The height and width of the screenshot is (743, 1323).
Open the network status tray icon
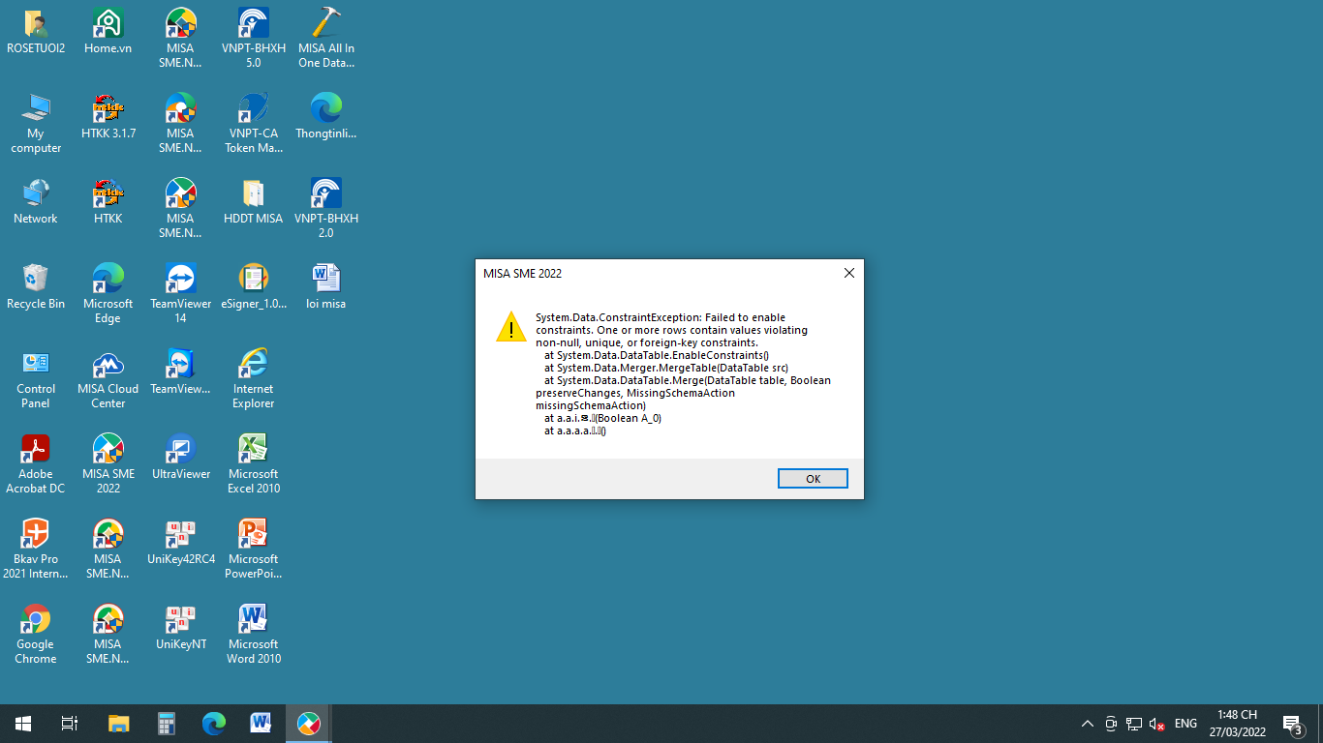coord(1133,724)
